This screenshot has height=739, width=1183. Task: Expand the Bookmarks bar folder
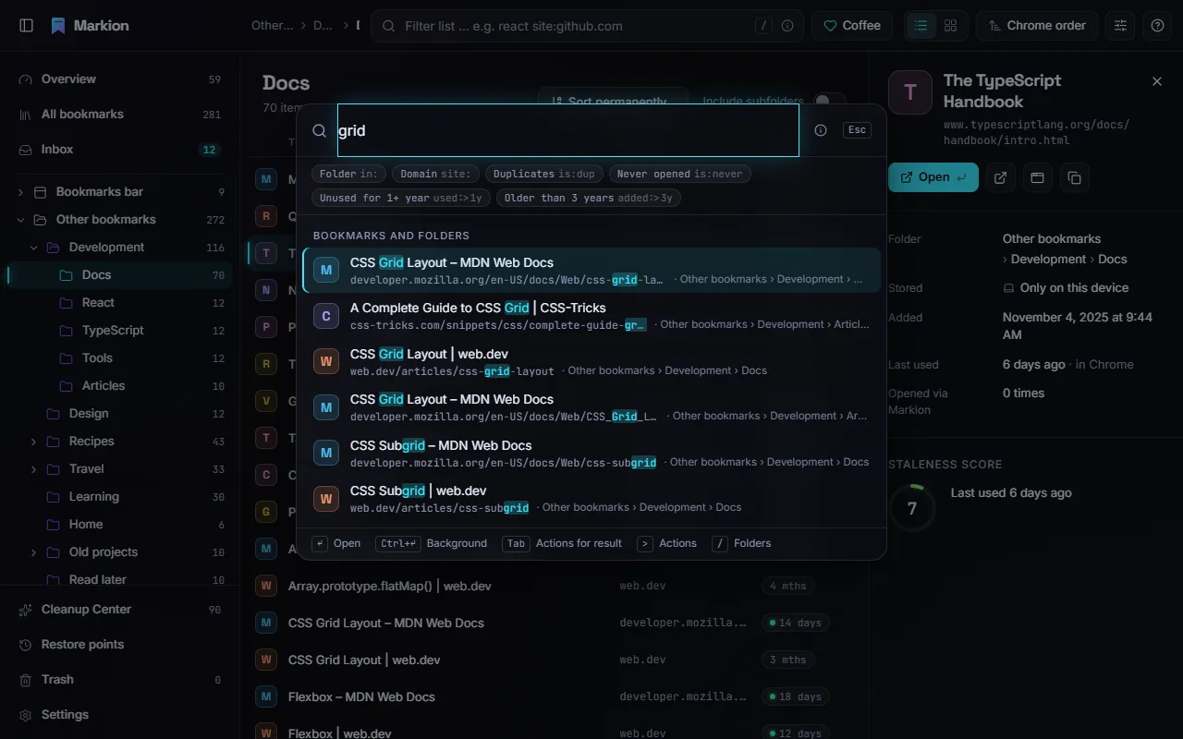pos(20,192)
